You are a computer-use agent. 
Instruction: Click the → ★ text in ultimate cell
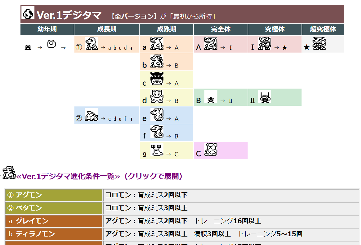(281, 48)
